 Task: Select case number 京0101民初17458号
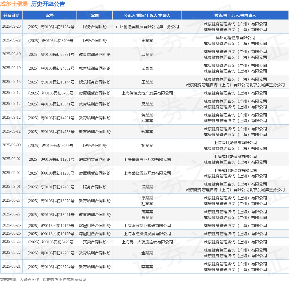pos(51,187)
